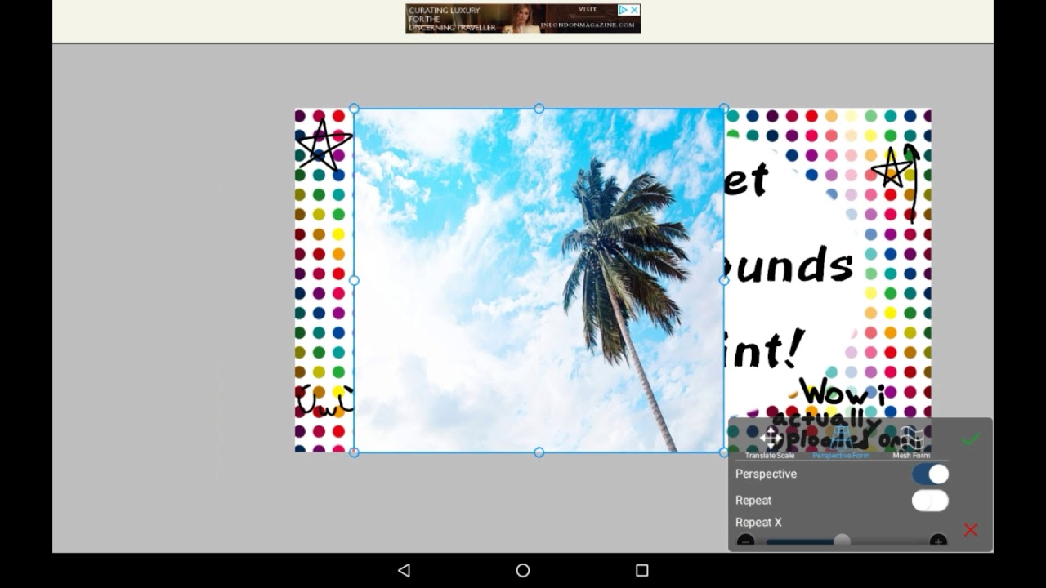Click the bottom-left transform handle
The height and width of the screenshot is (588, 1046).
click(354, 452)
